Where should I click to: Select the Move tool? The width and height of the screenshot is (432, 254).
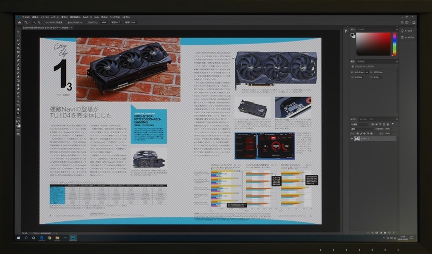(18, 32)
